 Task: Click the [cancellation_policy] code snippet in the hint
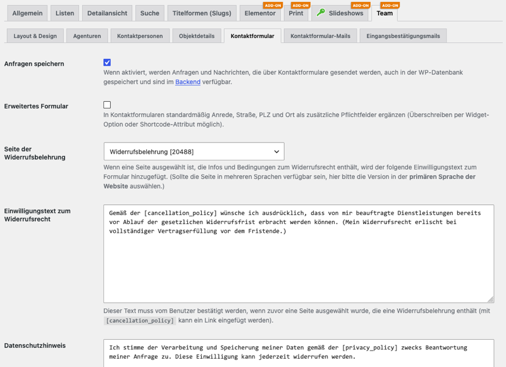point(140,321)
